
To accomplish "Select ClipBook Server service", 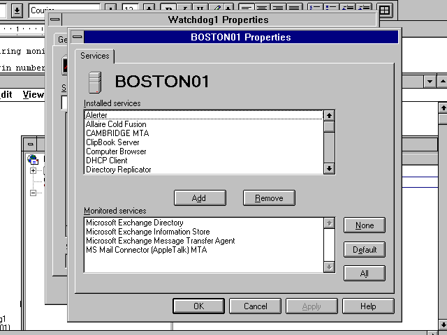I will (204, 142).
